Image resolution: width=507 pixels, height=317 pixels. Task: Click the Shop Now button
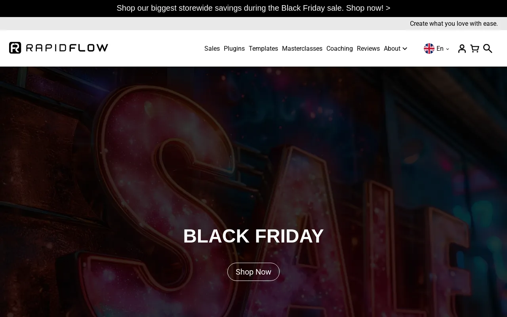click(253, 272)
